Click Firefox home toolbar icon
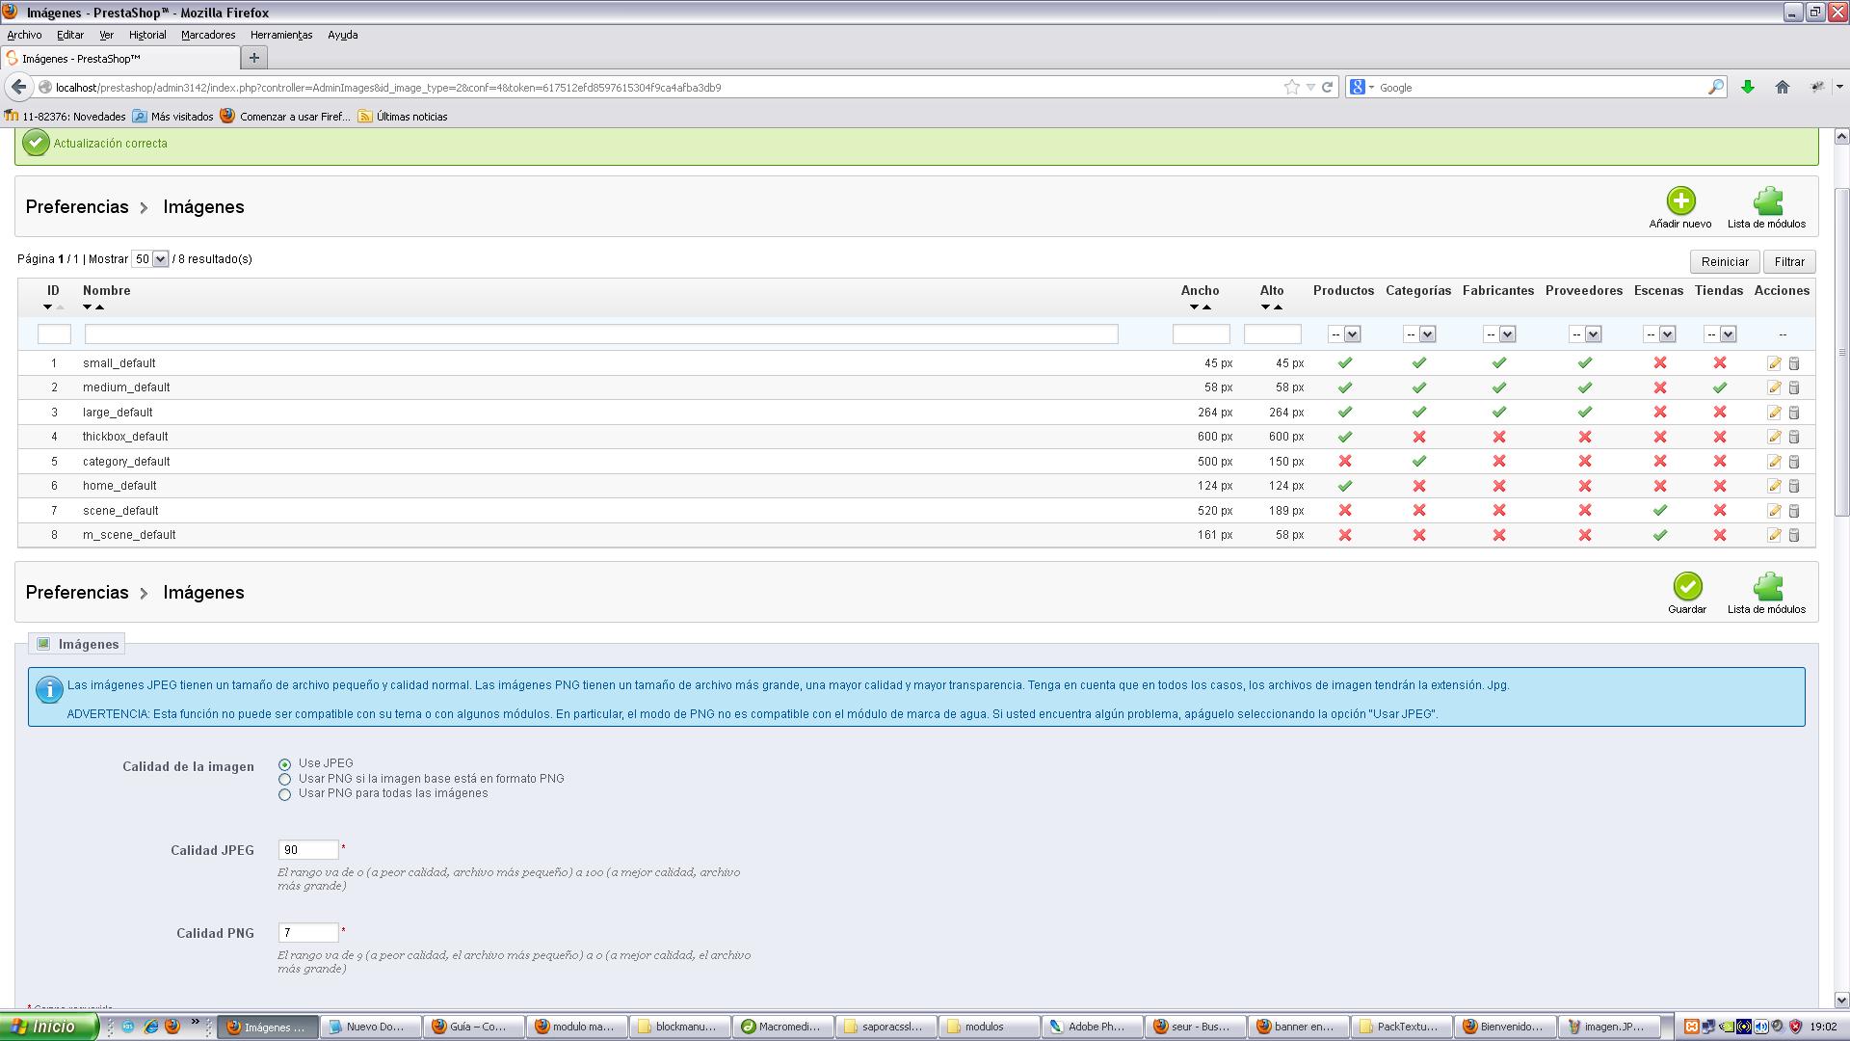This screenshot has width=1850, height=1041. [x=1782, y=87]
